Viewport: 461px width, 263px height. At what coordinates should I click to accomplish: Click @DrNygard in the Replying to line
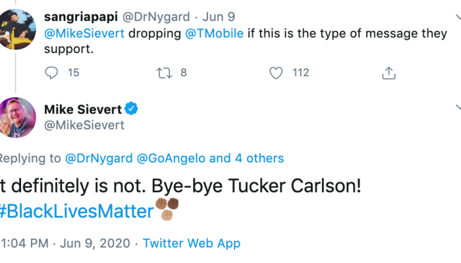tap(99, 158)
